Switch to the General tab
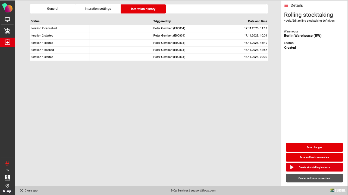 pos(53,9)
